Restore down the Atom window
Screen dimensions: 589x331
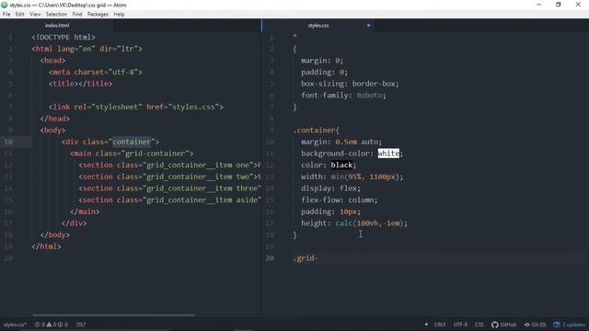pyautogui.click(x=559, y=5)
